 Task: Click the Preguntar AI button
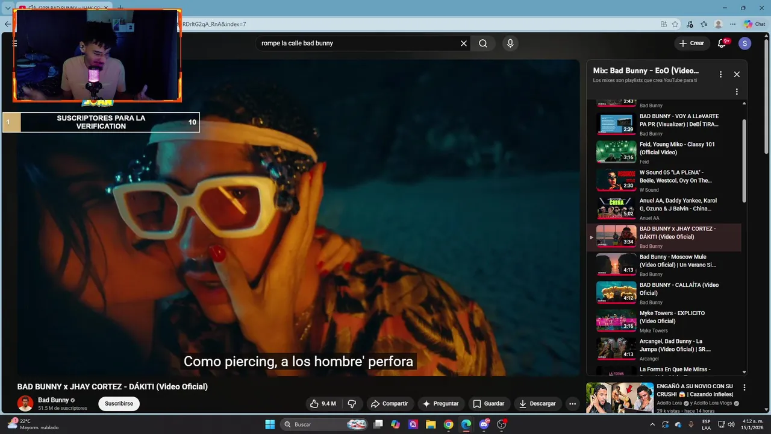point(440,403)
